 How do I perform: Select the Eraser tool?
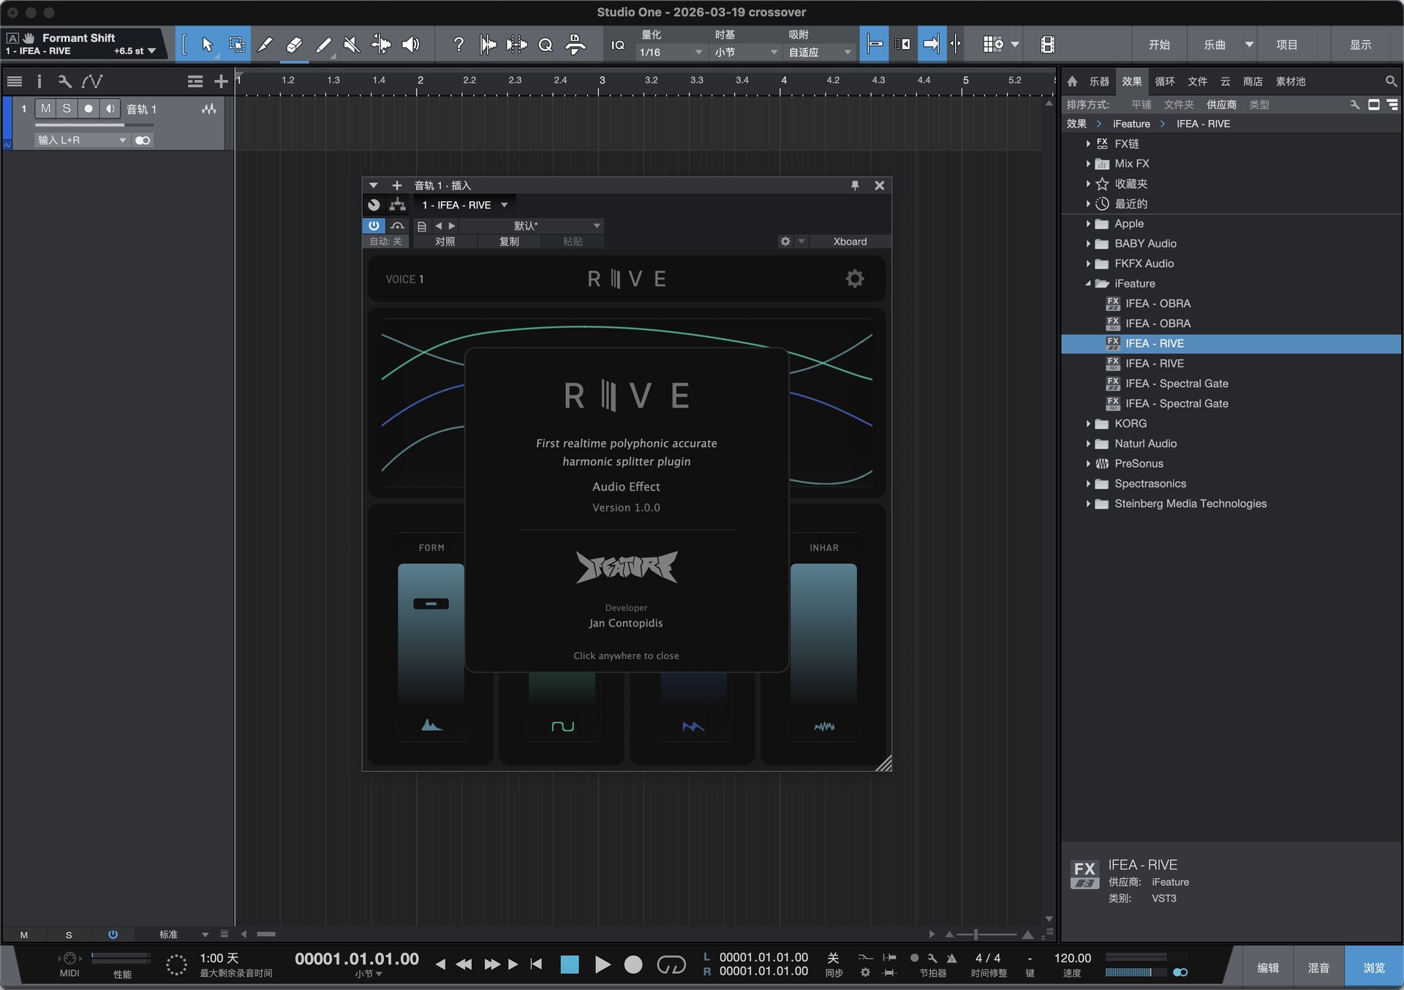click(x=294, y=45)
